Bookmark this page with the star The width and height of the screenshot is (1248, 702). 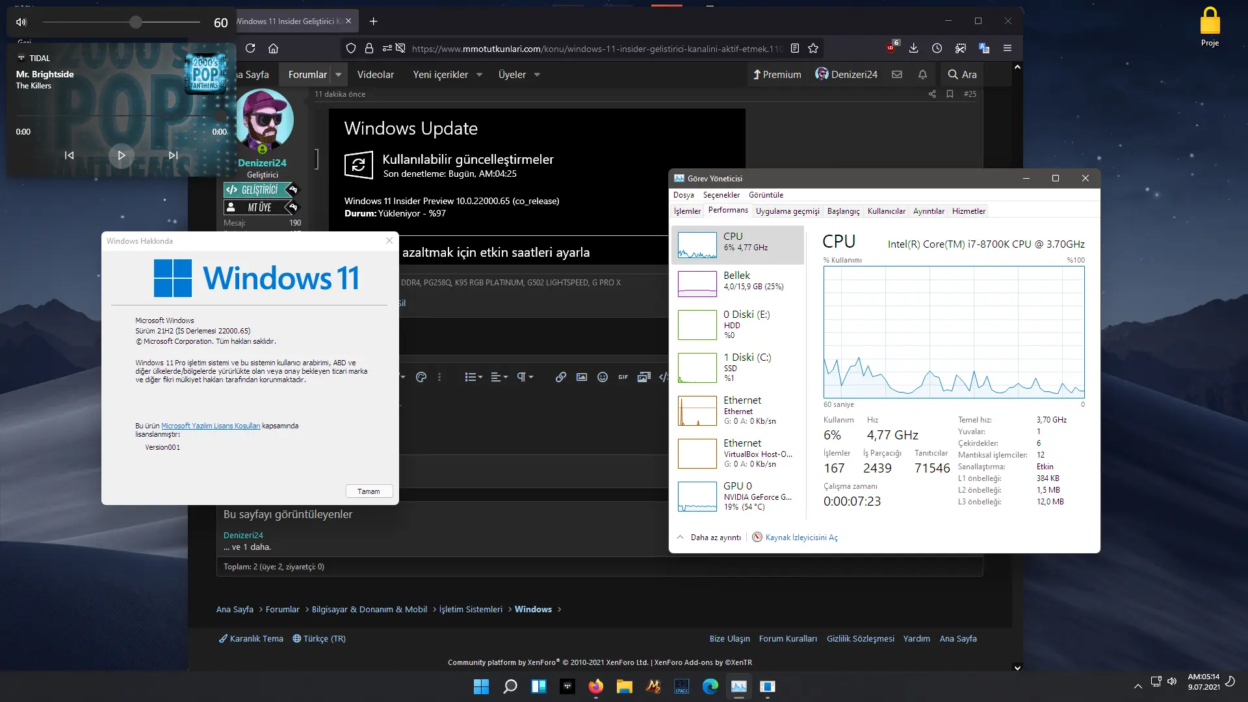tap(813, 48)
